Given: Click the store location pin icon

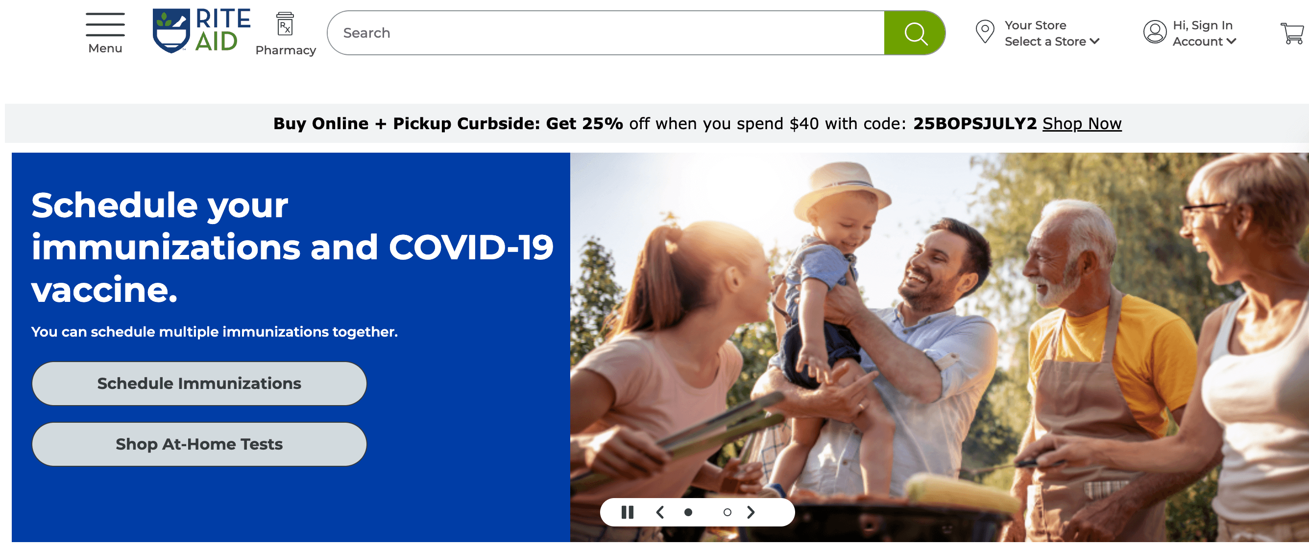Looking at the screenshot, I should tap(986, 32).
